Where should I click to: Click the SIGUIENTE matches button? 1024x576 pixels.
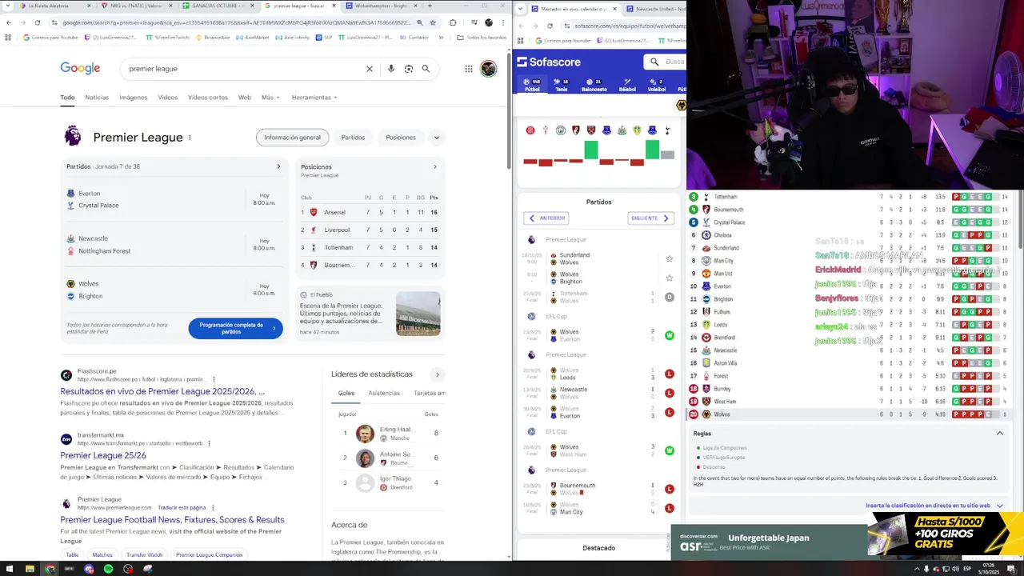point(650,218)
